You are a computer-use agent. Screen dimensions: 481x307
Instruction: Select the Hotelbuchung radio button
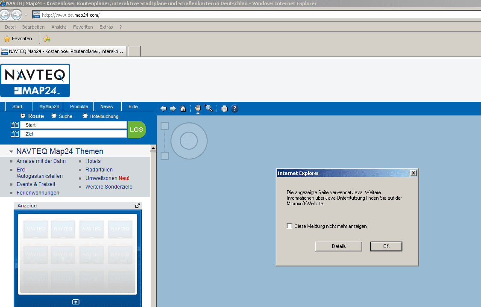85,116
